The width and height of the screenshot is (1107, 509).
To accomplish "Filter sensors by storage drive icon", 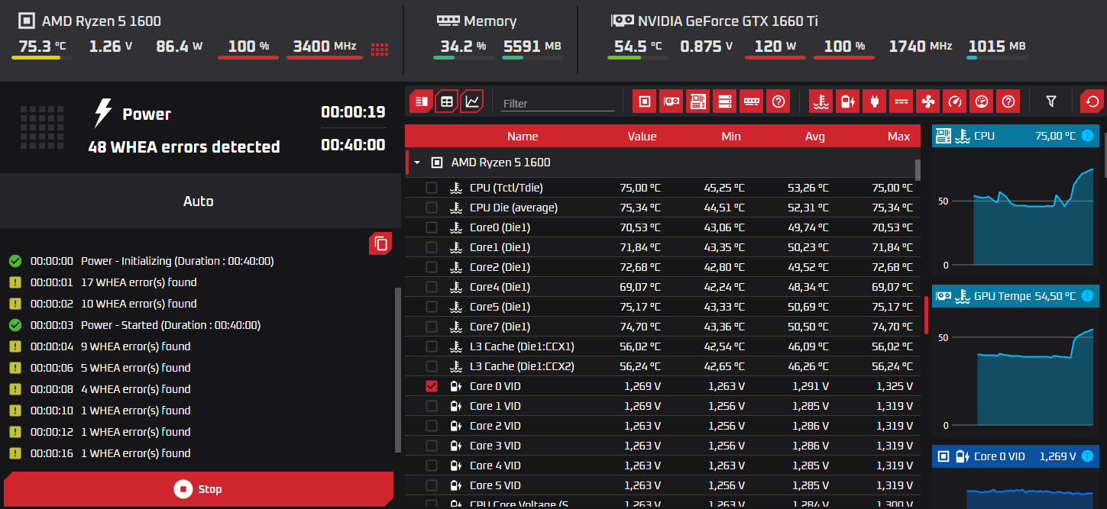I will point(725,101).
